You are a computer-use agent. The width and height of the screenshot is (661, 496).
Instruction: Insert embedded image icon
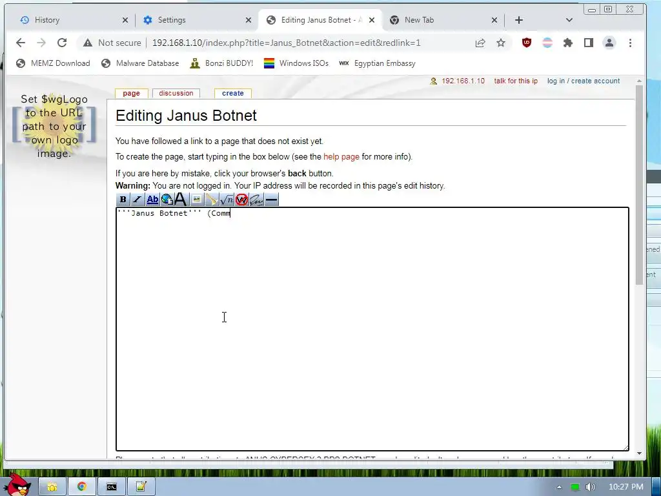[x=196, y=200]
